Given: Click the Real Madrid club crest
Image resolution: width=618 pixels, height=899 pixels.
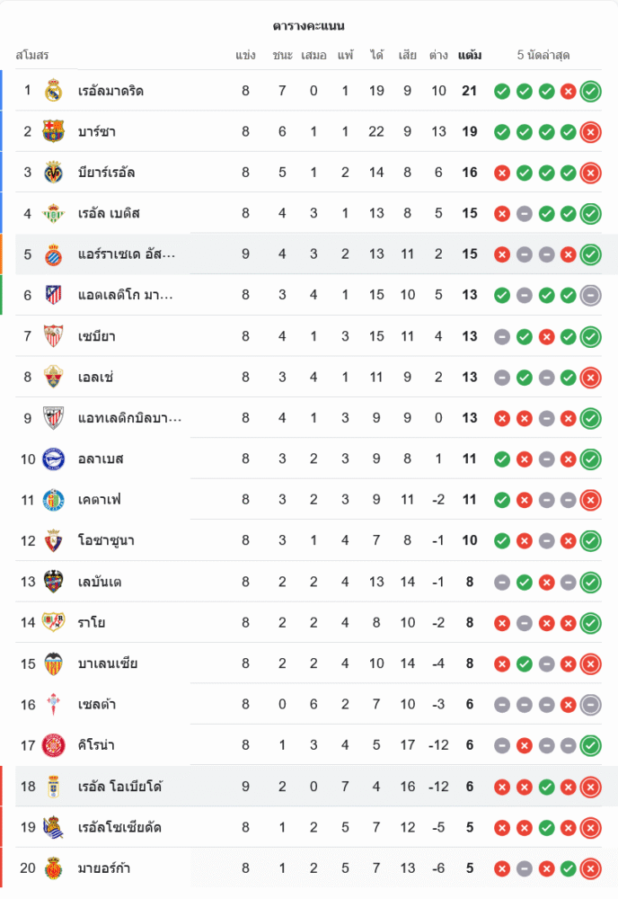Looking at the screenshot, I should [54, 91].
